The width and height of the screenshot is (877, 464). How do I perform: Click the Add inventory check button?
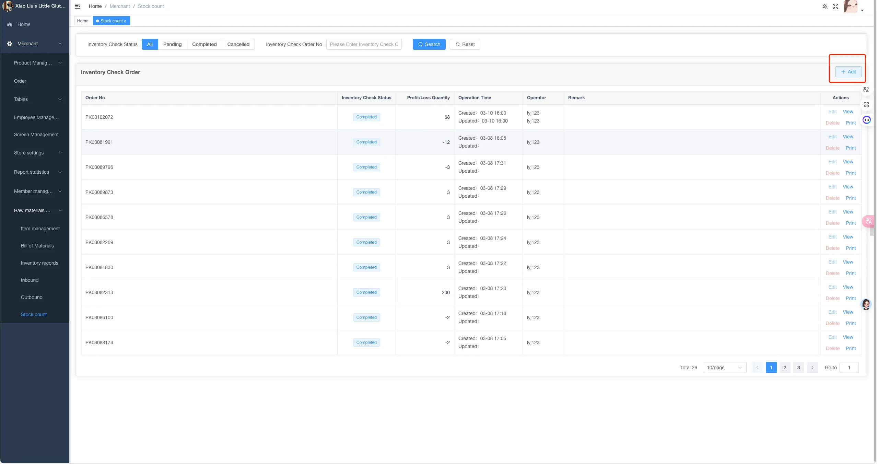(x=848, y=72)
